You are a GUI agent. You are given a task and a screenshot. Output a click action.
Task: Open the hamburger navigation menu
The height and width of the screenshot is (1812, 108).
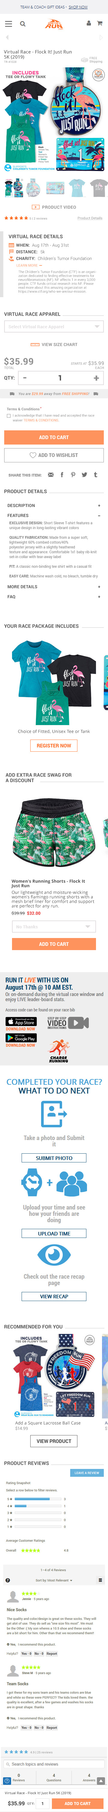[x=8, y=23]
